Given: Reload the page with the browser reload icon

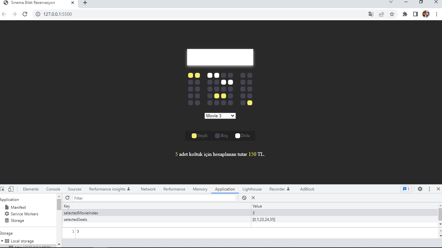Looking at the screenshot, I should click(x=25, y=14).
